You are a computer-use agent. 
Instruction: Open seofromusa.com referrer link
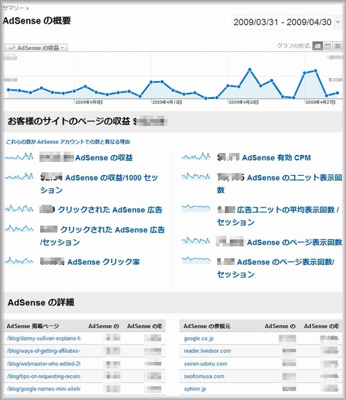(204, 376)
